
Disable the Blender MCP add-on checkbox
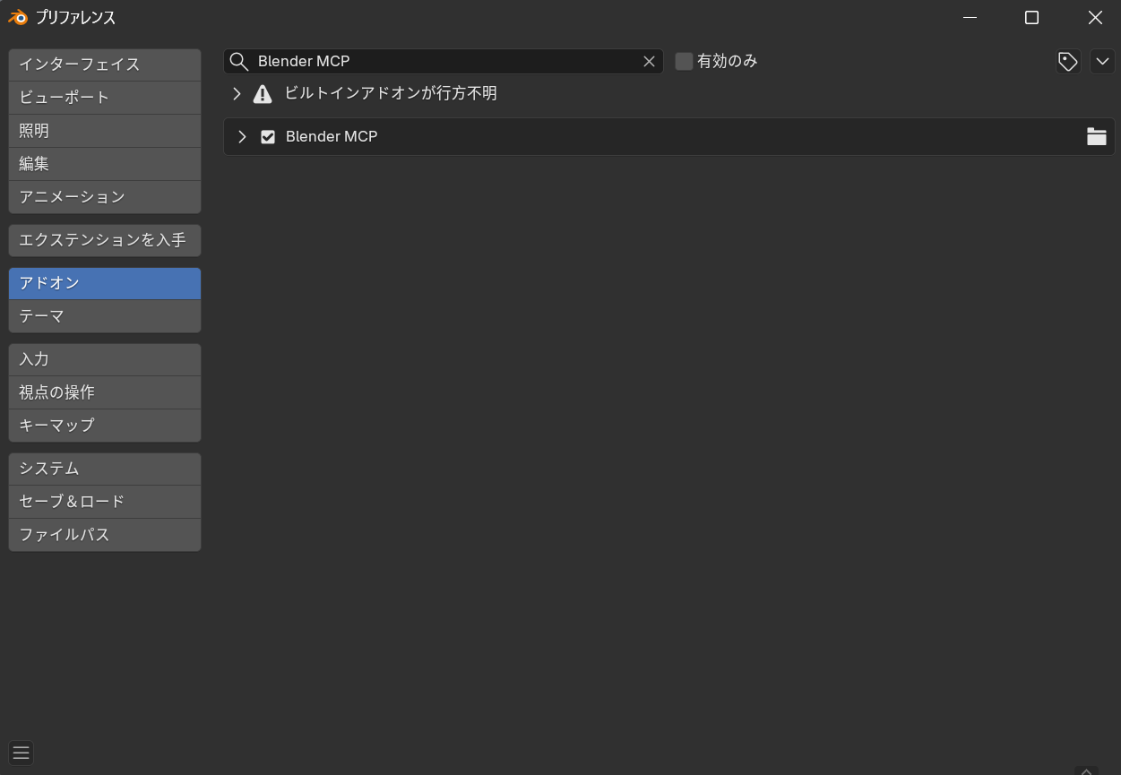click(268, 136)
